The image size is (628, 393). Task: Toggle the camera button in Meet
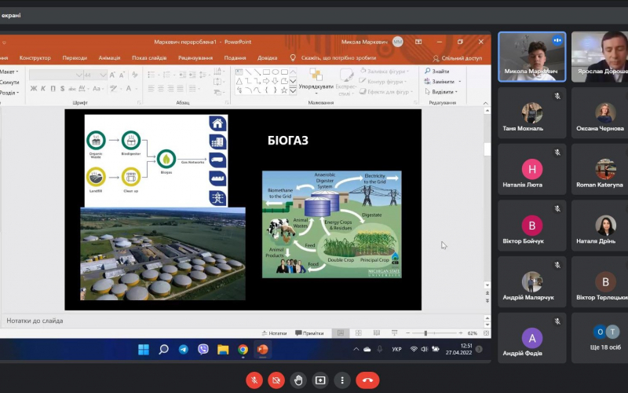pos(276,380)
